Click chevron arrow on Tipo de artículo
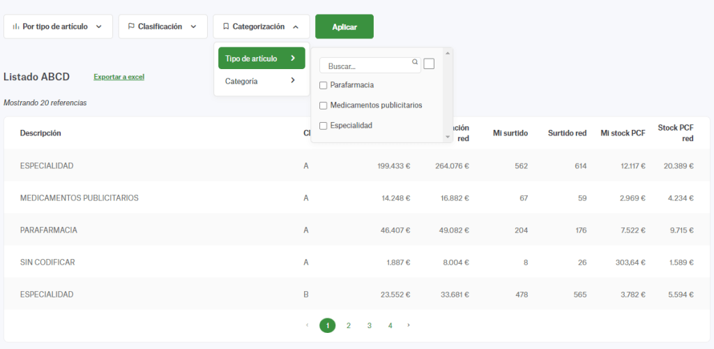This screenshot has width=714, height=349. tap(293, 58)
